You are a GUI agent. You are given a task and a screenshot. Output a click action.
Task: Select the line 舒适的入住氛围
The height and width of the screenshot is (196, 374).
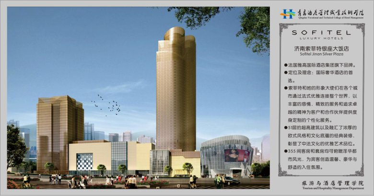tap(305, 167)
